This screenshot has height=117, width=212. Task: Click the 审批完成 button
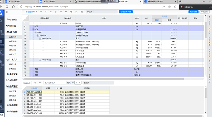pos(205,12)
